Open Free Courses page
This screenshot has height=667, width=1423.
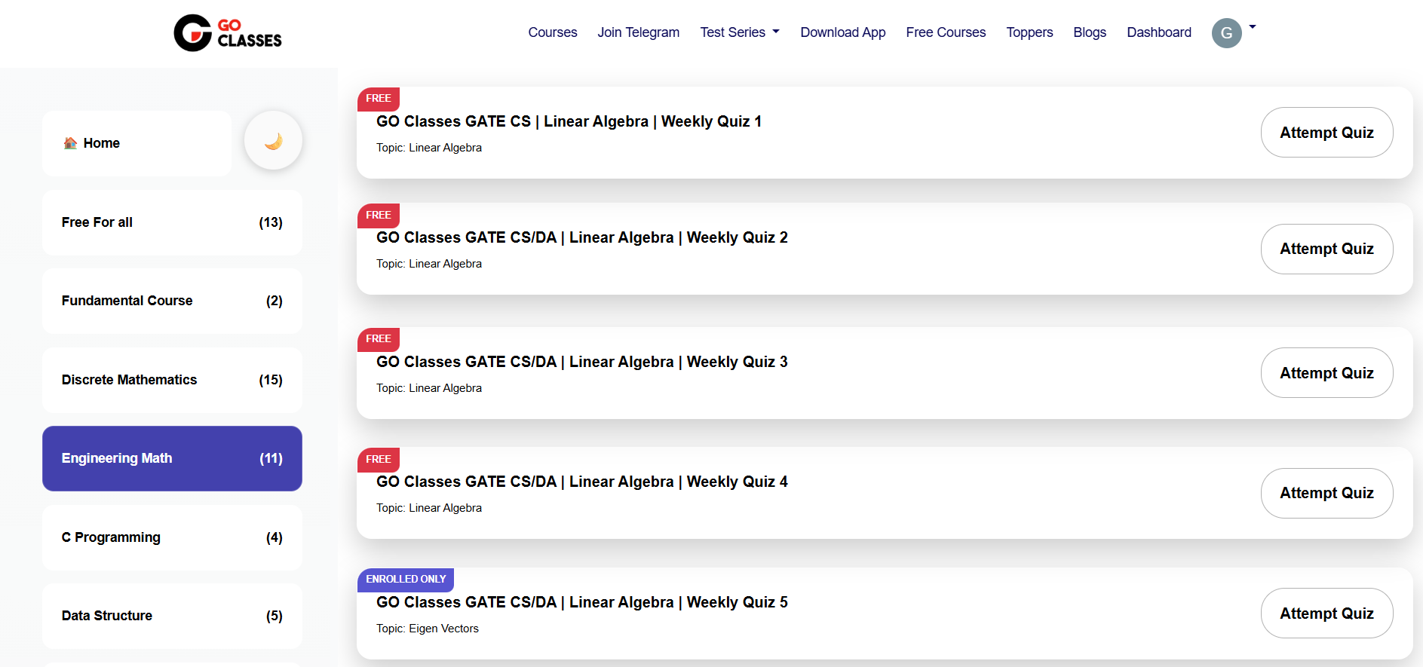click(946, 32)
